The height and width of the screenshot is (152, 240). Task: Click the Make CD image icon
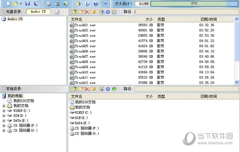[48, 4]
